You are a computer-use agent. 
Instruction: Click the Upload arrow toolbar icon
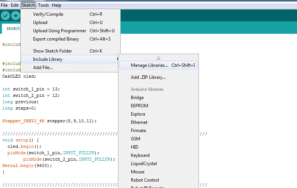pyautogui.click(x=15, y=15)
